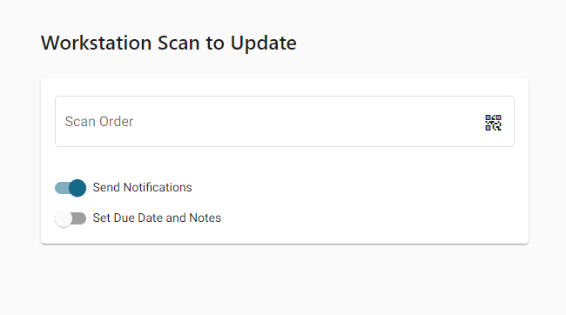This screenshot has width=566, height=315.
Task: Click the gray track of Due Date toggle
Action: pyautogui.click(x=79, y=218)
